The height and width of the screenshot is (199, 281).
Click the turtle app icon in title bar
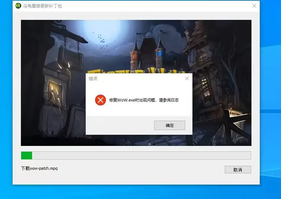click(18, 6)
